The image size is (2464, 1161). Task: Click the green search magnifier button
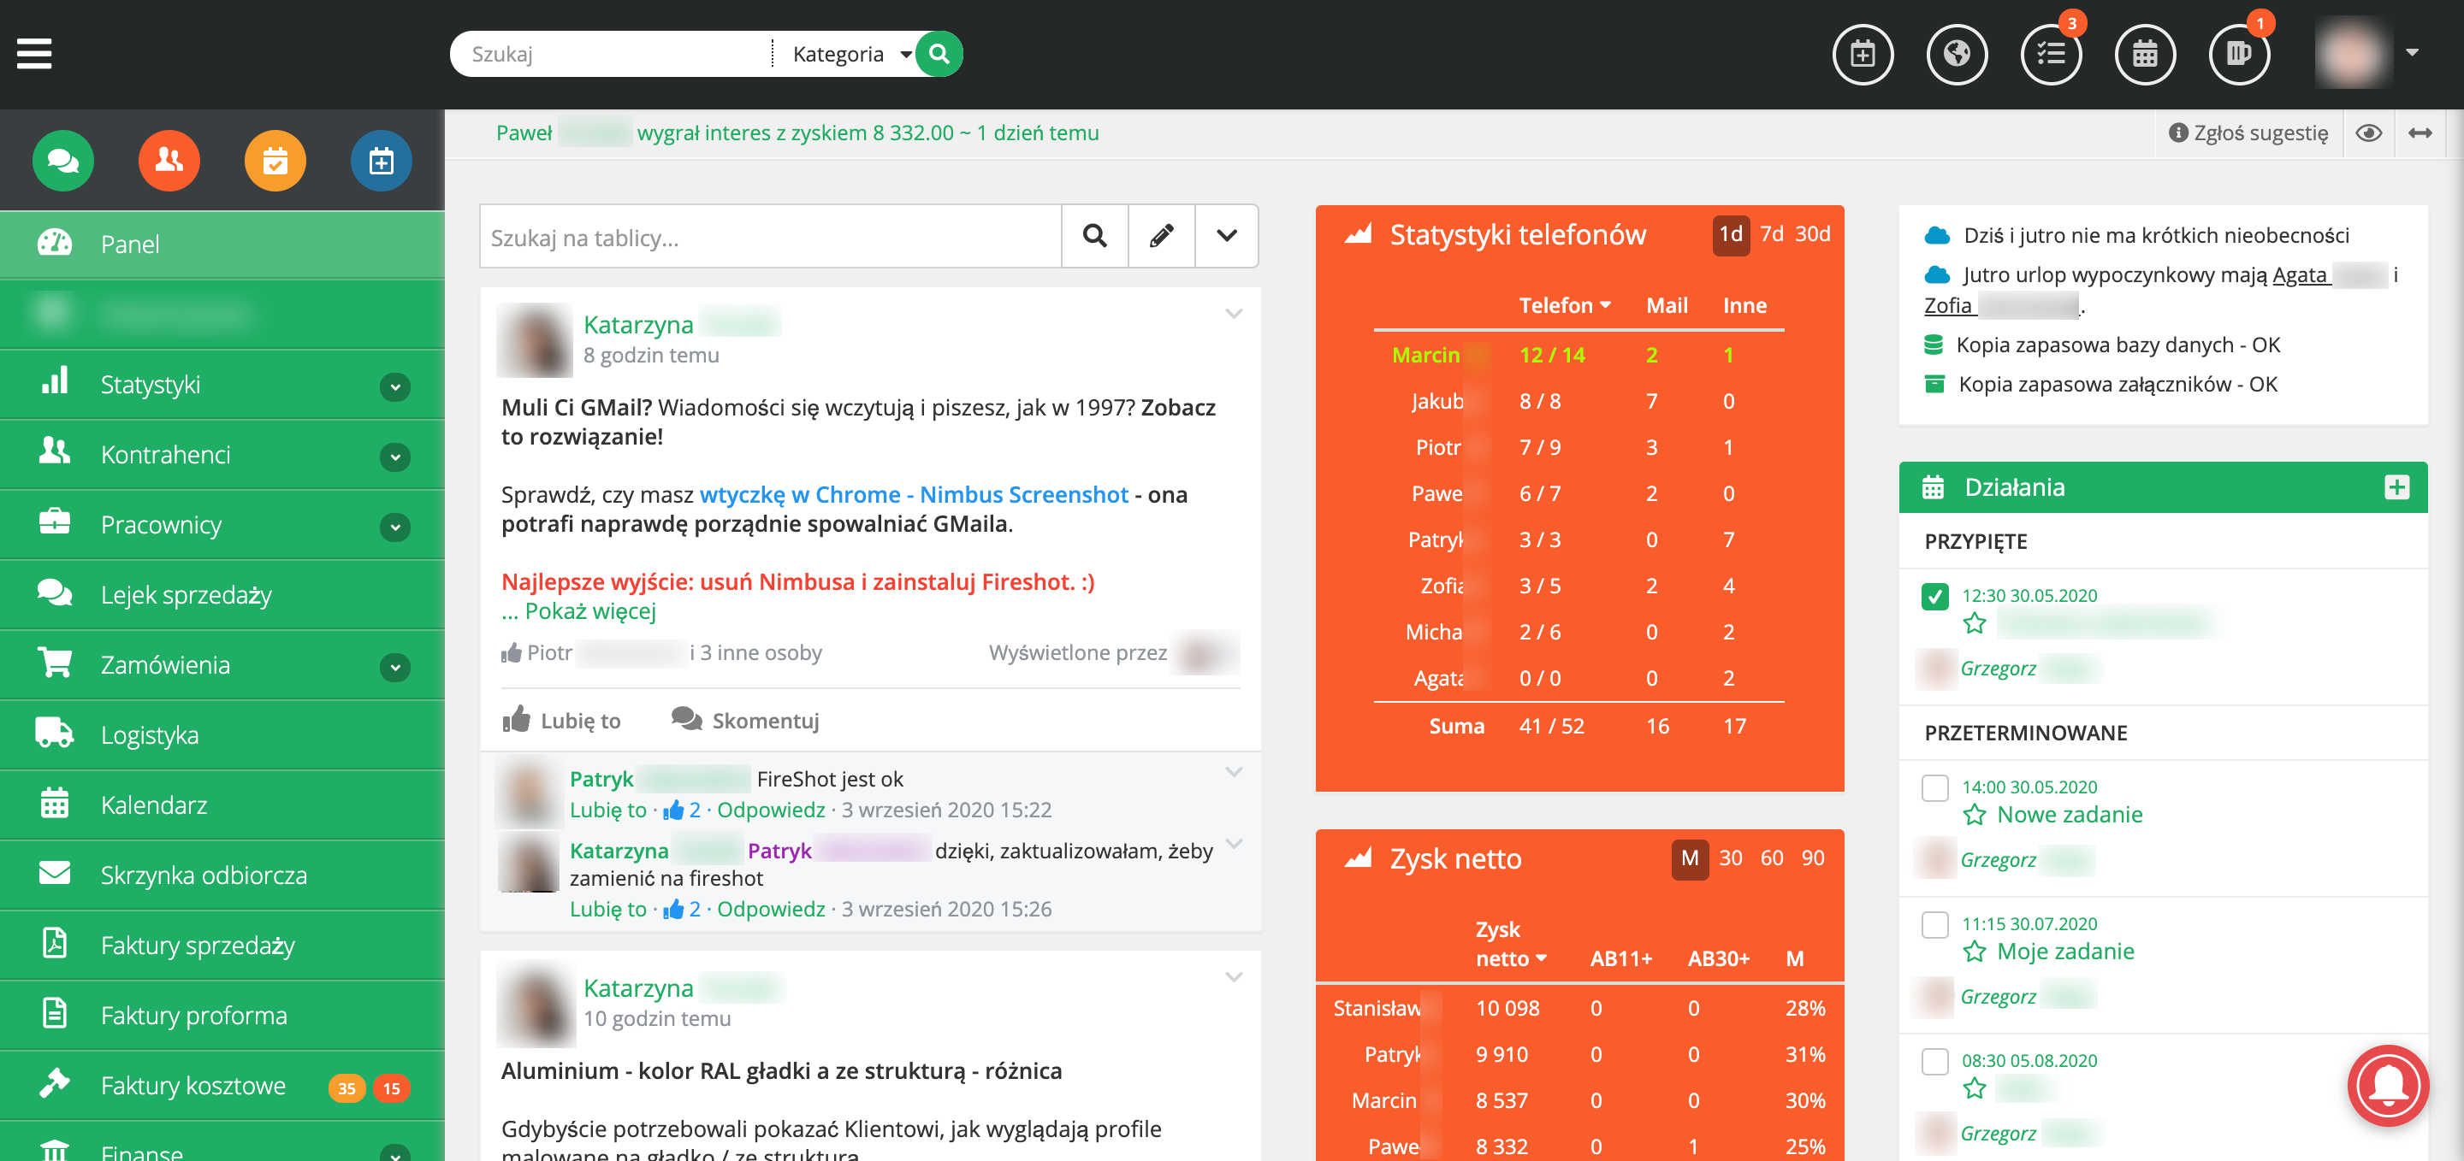tap(938, 54)
